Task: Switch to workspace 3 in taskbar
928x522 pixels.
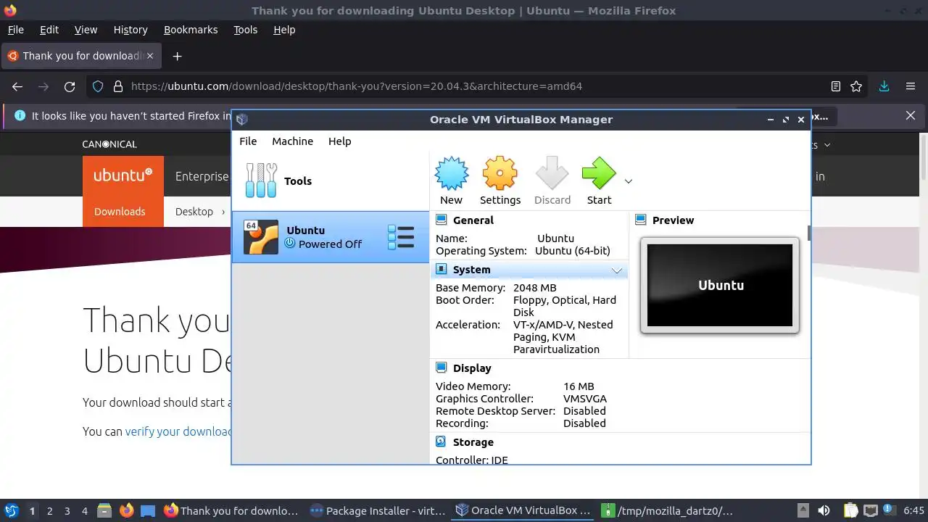Action: [x=67, y=511]
